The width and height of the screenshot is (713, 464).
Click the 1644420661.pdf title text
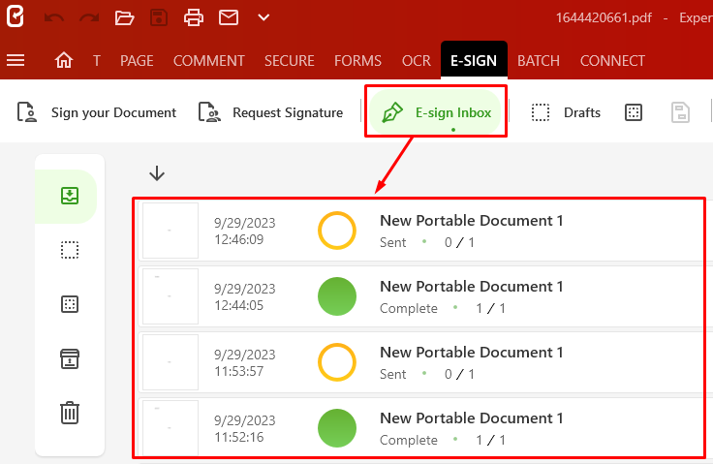pos(604,17)
